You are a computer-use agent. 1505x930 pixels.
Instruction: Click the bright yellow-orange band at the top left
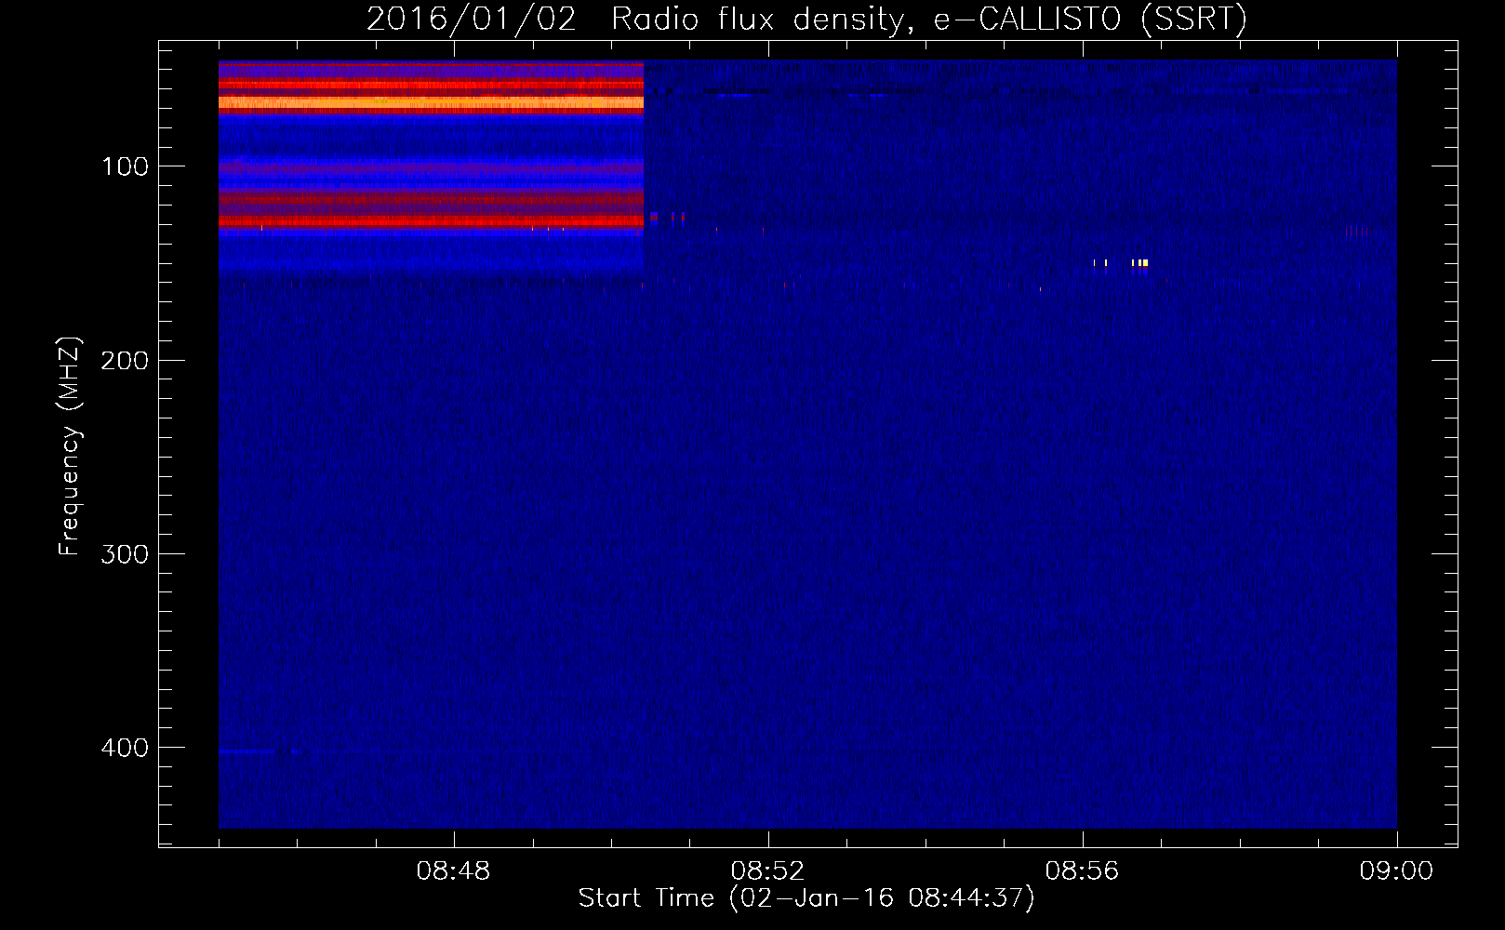tap(431, 102)
